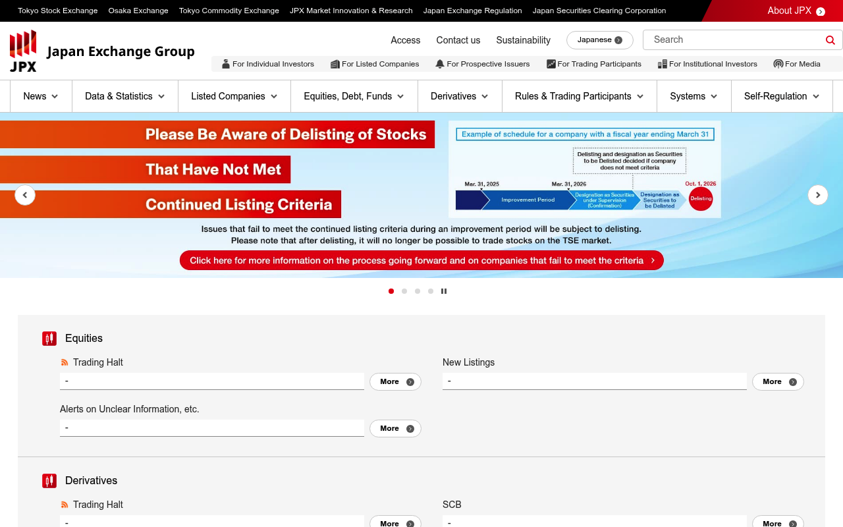
Task: Pause the banner slideshow
Action: point(444,291)
